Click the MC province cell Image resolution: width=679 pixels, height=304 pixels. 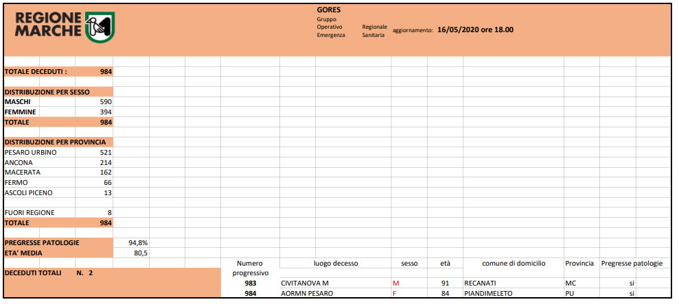tap(571, 283)
